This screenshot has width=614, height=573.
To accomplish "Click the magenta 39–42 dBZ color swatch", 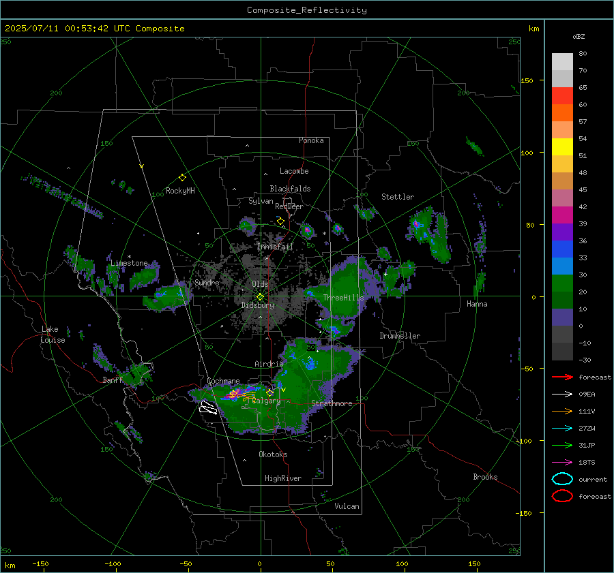I will tap(562, 215).
